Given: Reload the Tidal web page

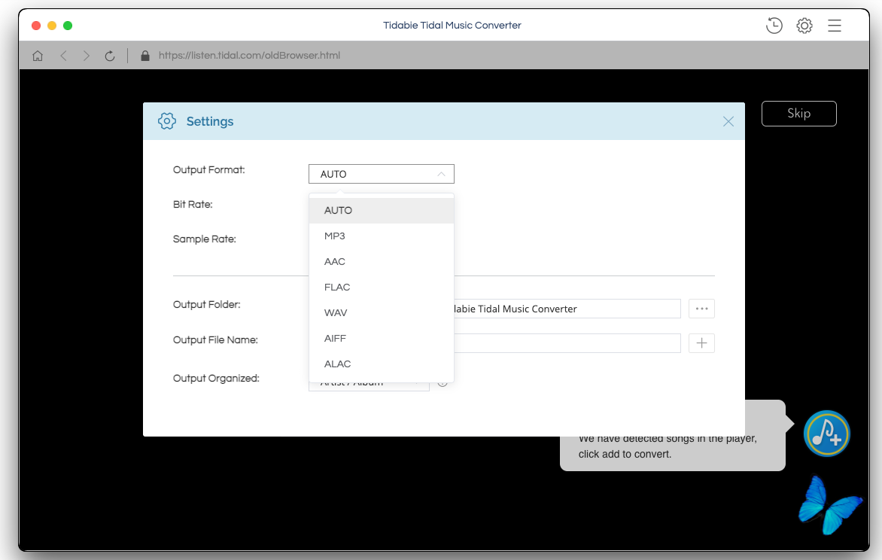Looking at the screenshot, I should 110,56.
